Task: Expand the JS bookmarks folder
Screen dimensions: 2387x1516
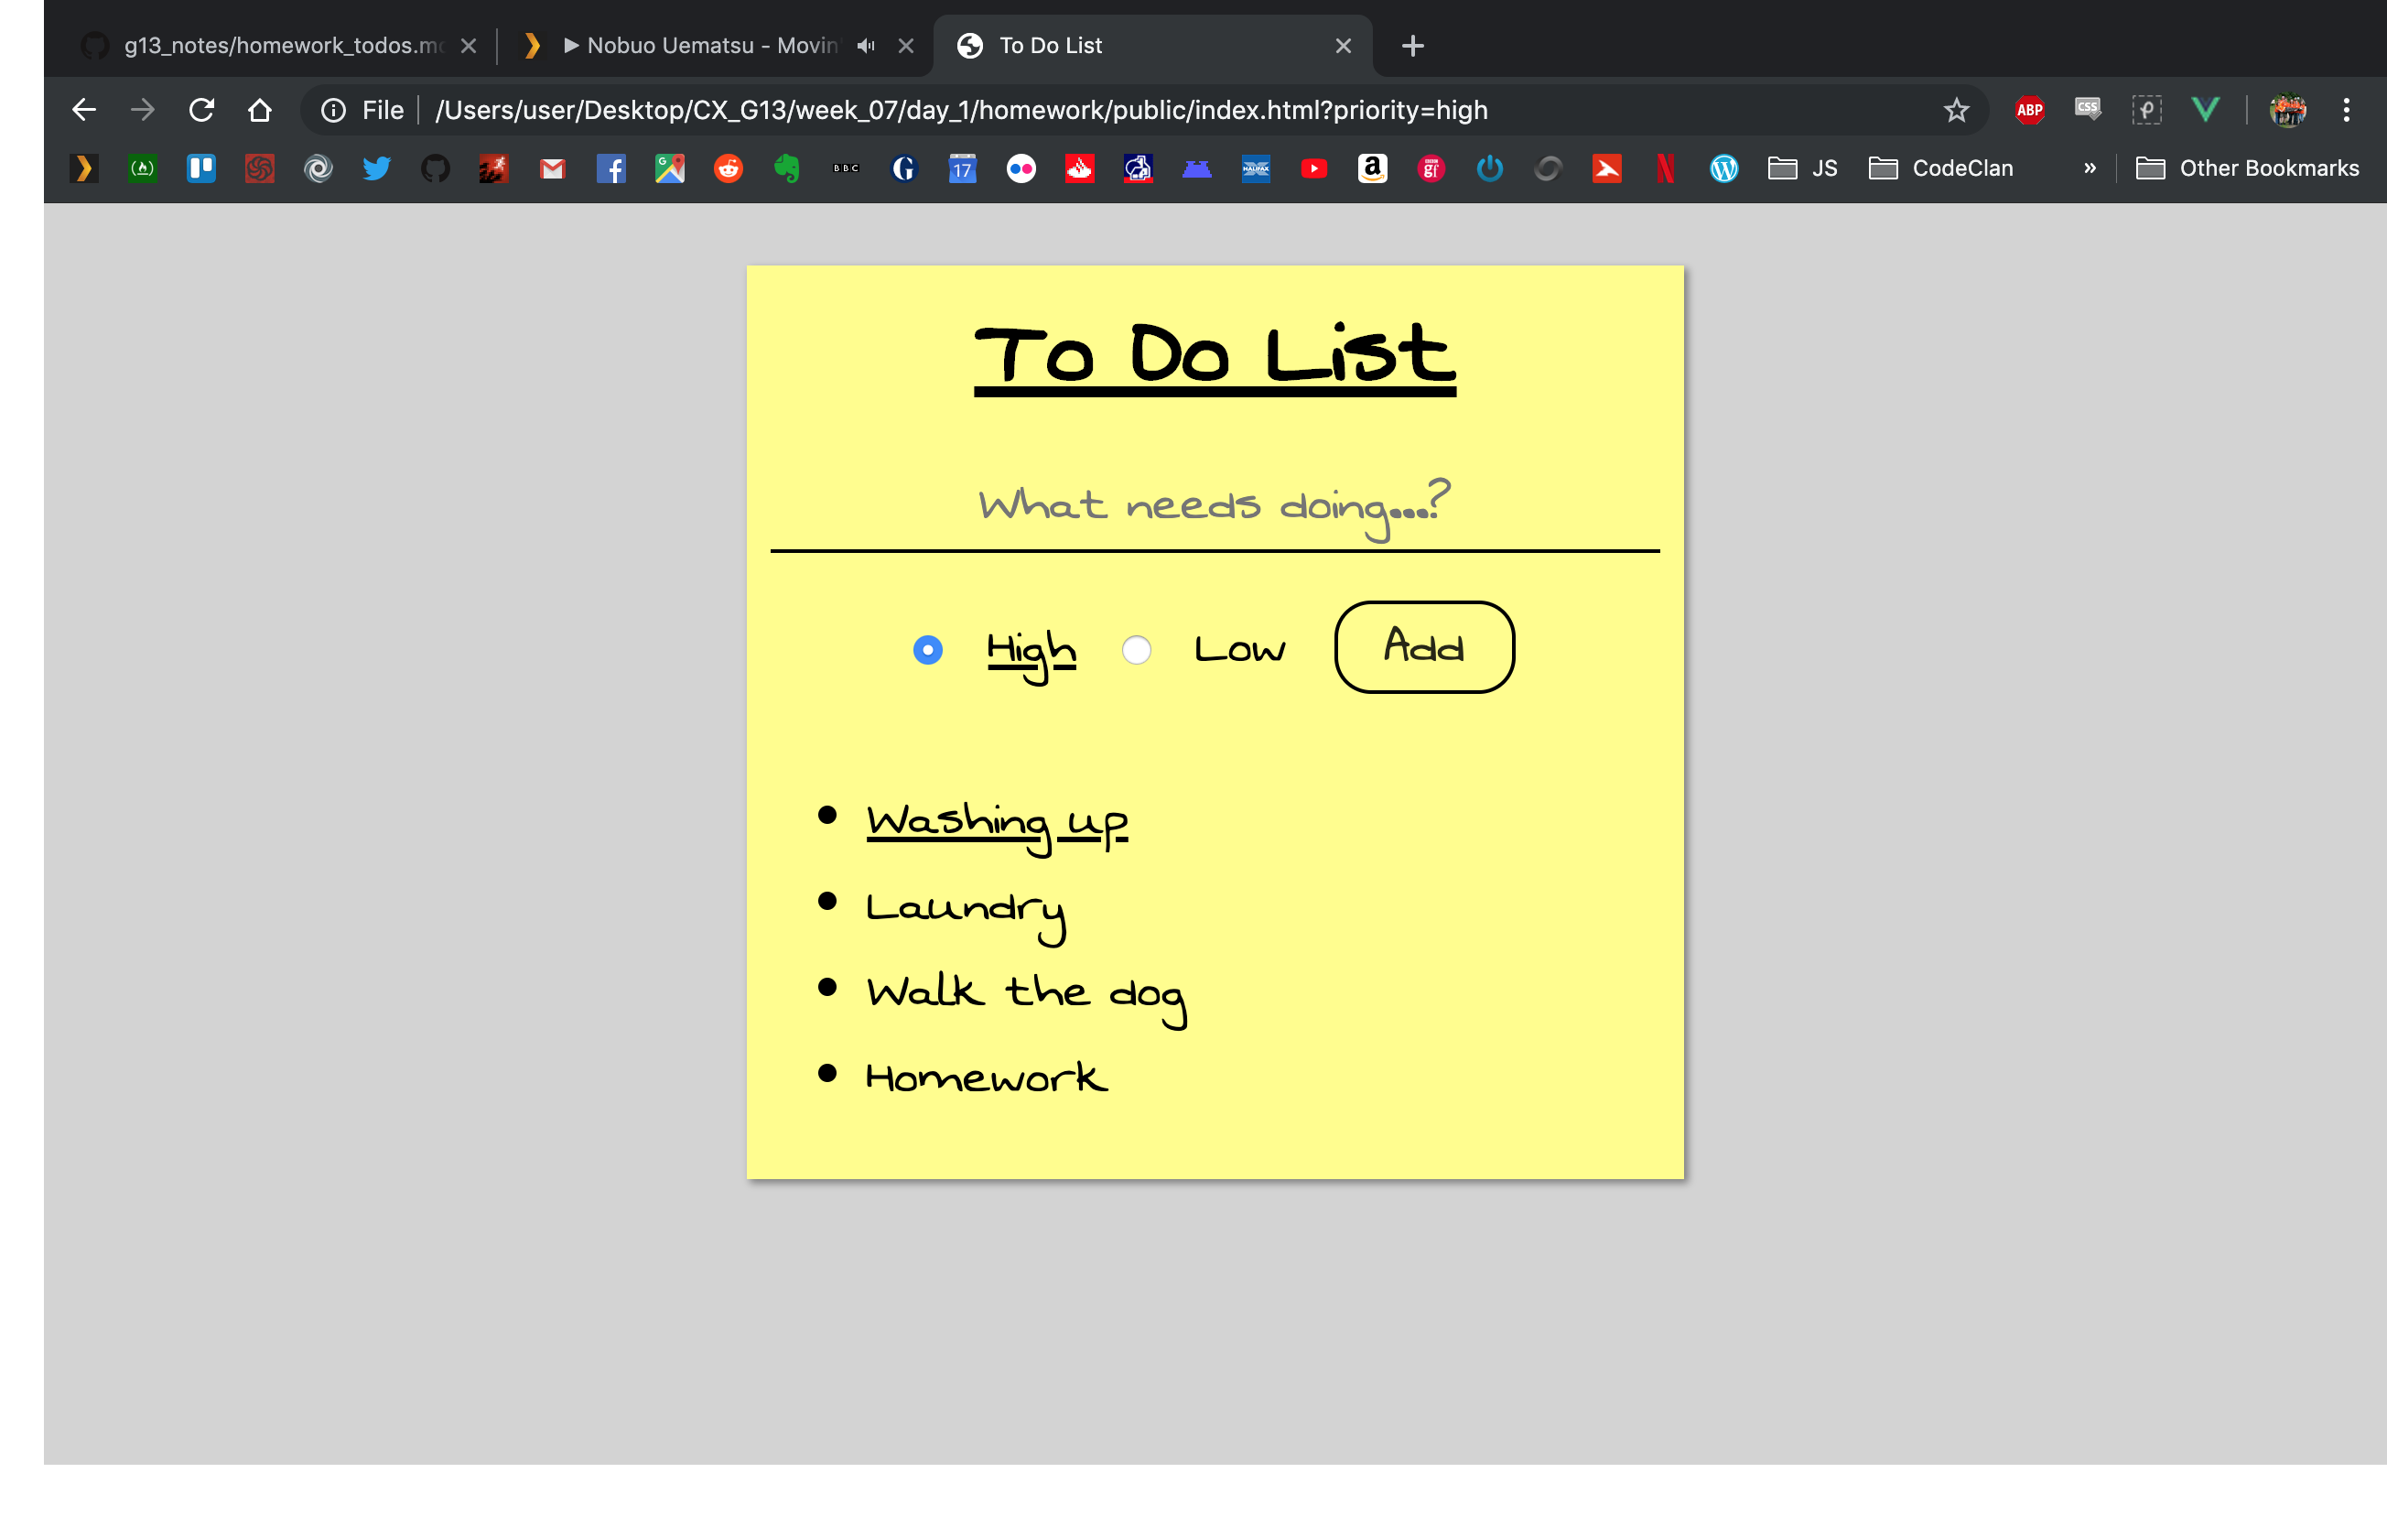Action: coord(1803,168)
